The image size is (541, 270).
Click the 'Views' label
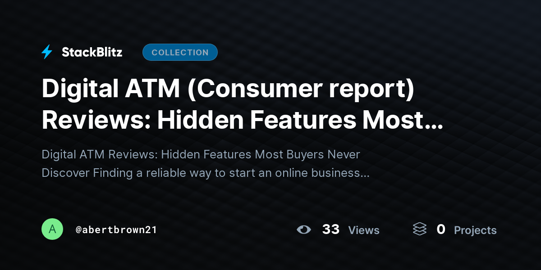click(x=364, y=230)
